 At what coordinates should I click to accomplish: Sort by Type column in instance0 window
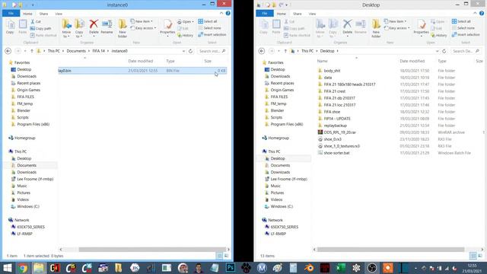click(x=170, y=61)
